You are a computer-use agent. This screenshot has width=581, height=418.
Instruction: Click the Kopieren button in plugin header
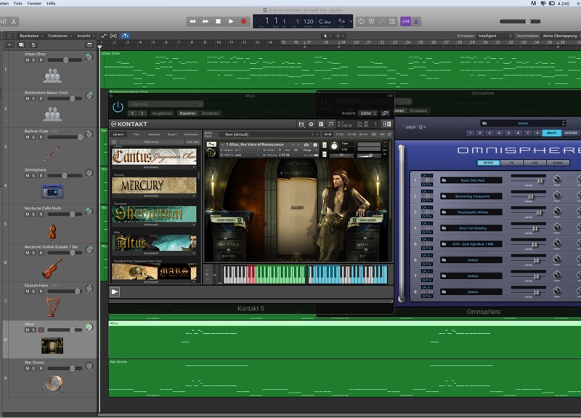pos(187,113)
